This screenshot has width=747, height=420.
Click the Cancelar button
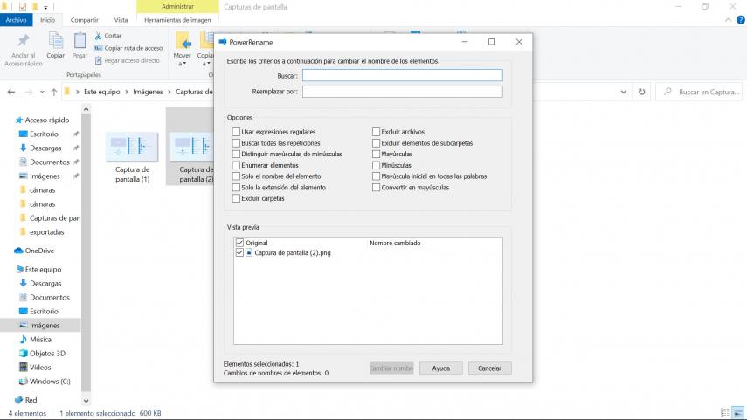coord(490,368)
